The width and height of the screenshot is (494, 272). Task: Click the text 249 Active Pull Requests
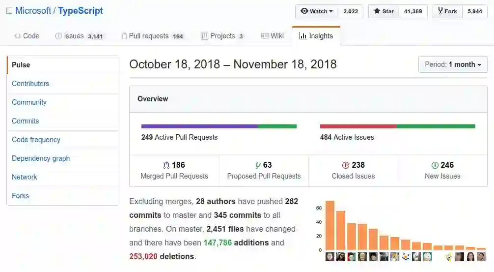coord(180,137)
